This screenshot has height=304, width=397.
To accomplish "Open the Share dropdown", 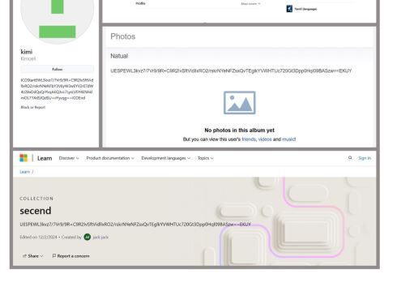I will pos(33,256).
